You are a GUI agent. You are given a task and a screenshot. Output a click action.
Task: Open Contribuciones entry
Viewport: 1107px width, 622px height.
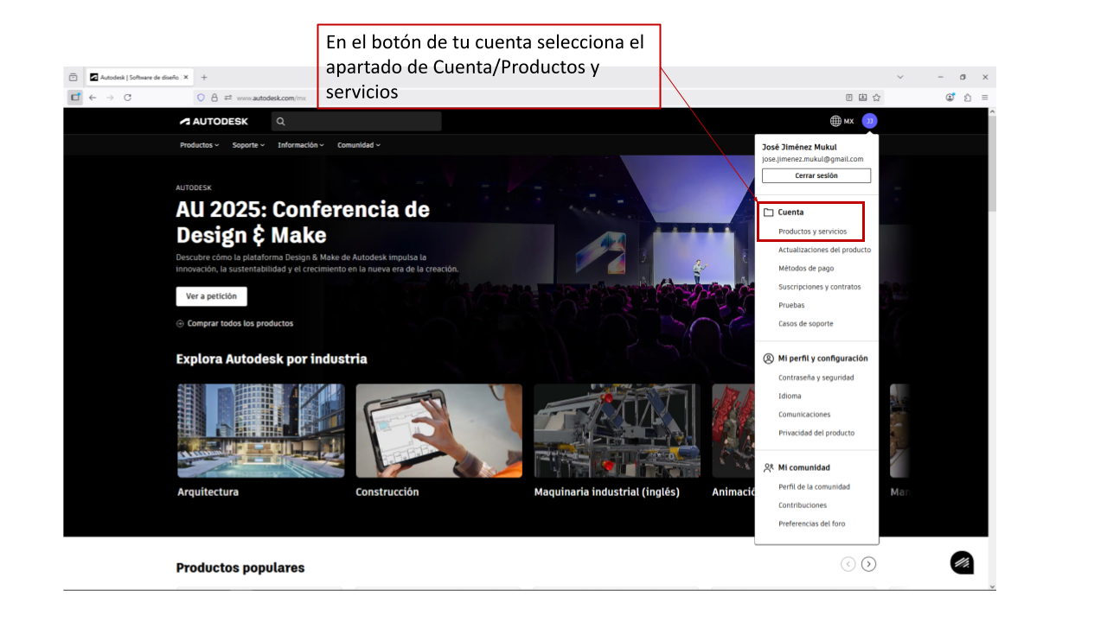pyautogui.click(x=803, y=505)
